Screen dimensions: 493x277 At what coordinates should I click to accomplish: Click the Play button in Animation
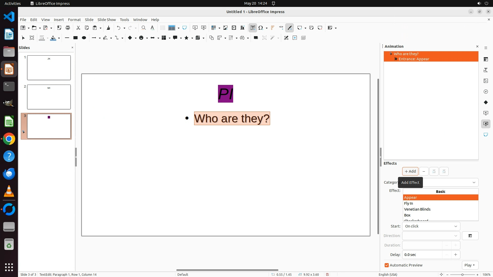coord(470,265)
